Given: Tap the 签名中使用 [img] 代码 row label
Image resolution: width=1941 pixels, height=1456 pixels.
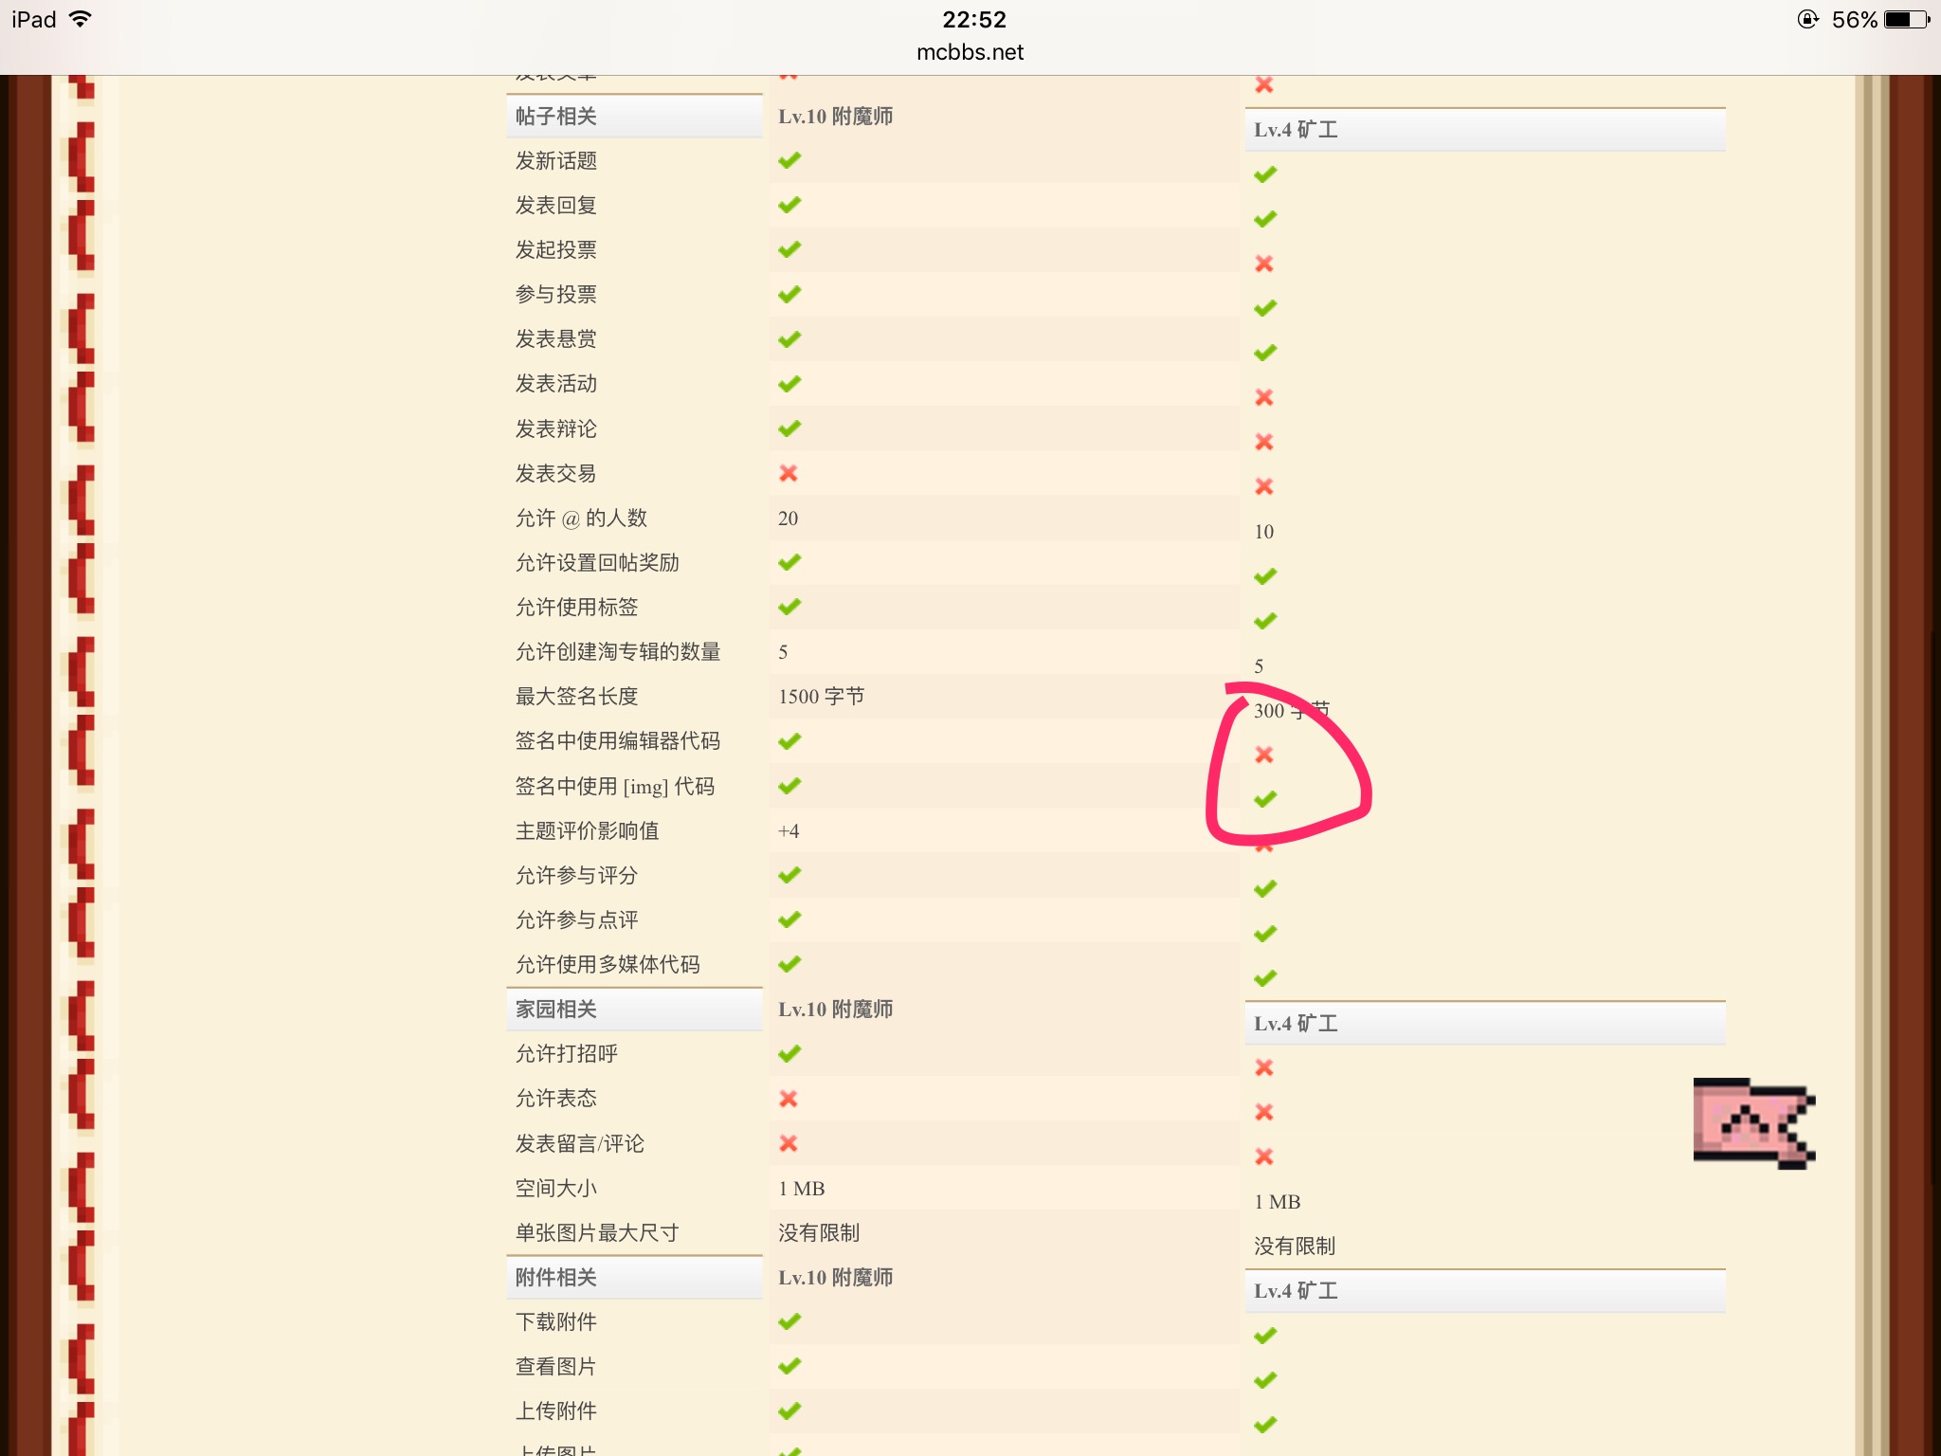Looking at the screenshot, I should [614, 786].
